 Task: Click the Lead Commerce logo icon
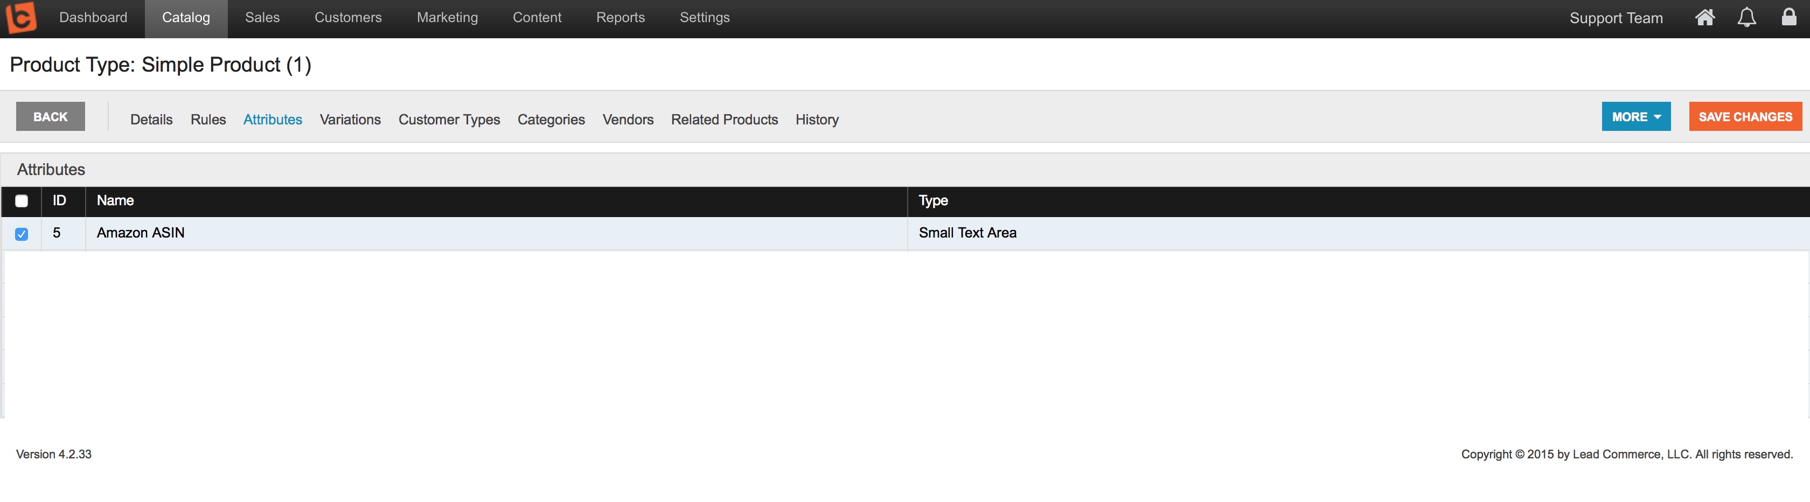(20, 18)
